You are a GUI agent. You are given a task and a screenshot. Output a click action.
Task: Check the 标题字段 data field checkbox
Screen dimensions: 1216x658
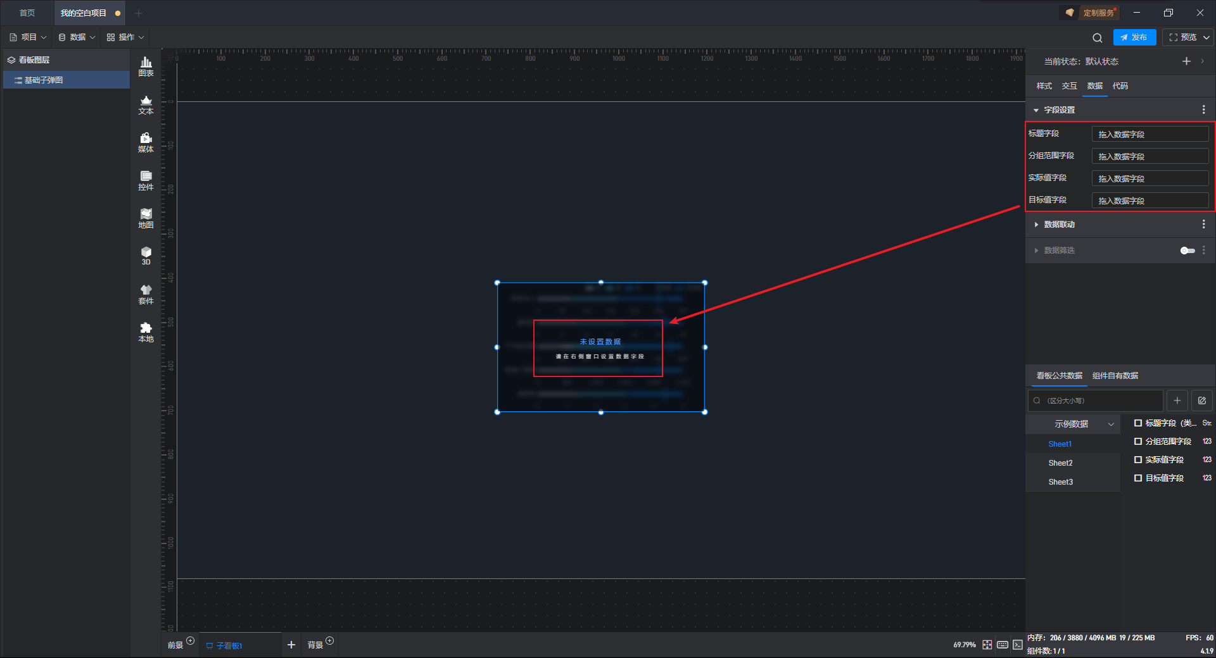(1138, 423)
